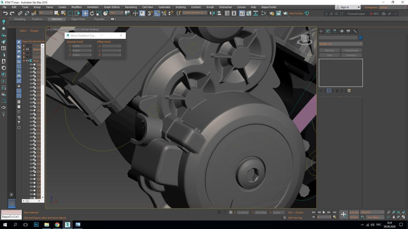Viewport: 408px width, 229px height.
Task: Open the Key Filters dialog button
Action: coord(374,217)
